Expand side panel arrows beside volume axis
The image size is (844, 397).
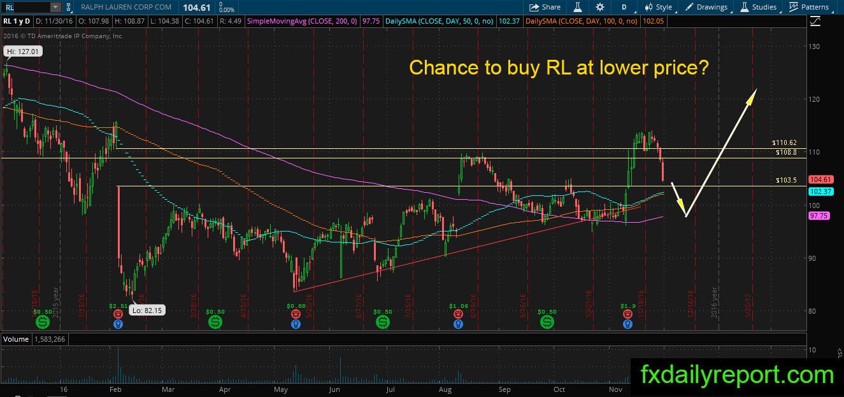click(x=840, y=353)
